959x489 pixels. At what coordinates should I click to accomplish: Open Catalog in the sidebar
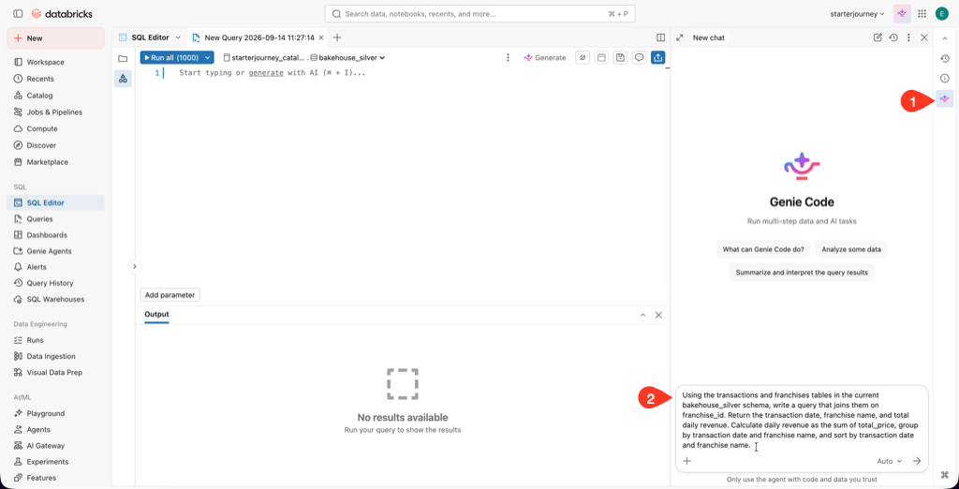click(x=55, y=96)
